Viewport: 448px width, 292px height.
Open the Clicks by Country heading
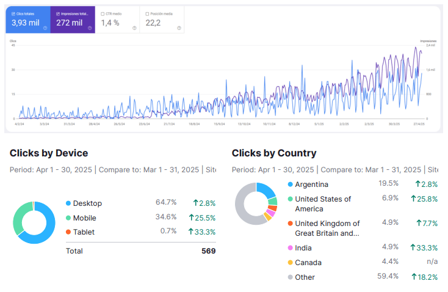(274, 153)
